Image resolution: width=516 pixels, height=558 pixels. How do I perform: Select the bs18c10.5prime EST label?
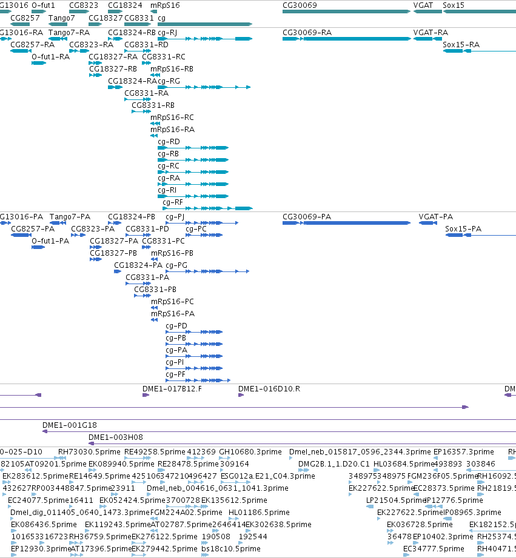tap(231, 549)
